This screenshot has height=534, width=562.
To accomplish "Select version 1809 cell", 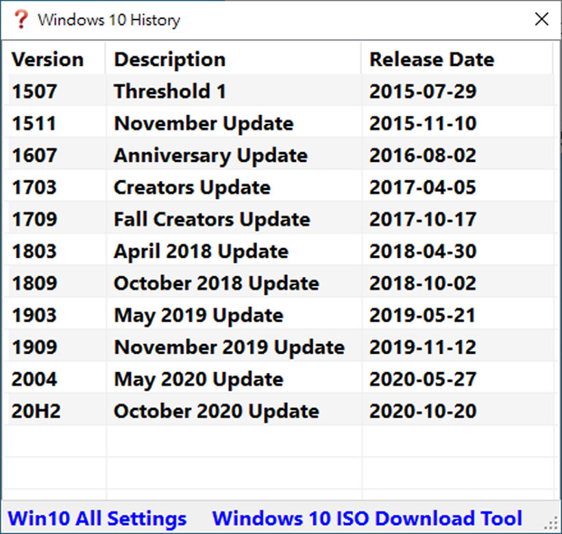I will [x=34, y=283].
